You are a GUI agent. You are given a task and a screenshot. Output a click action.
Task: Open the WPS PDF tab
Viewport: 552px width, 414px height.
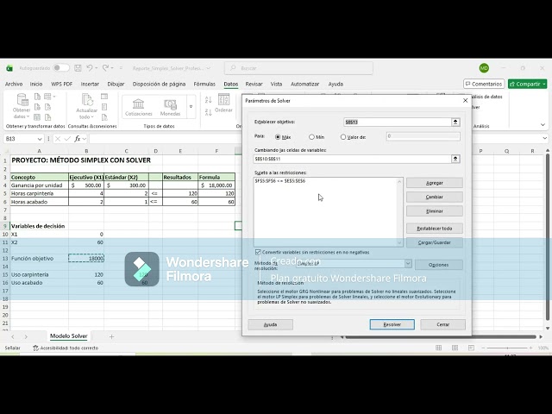click(x=61, y=85)
